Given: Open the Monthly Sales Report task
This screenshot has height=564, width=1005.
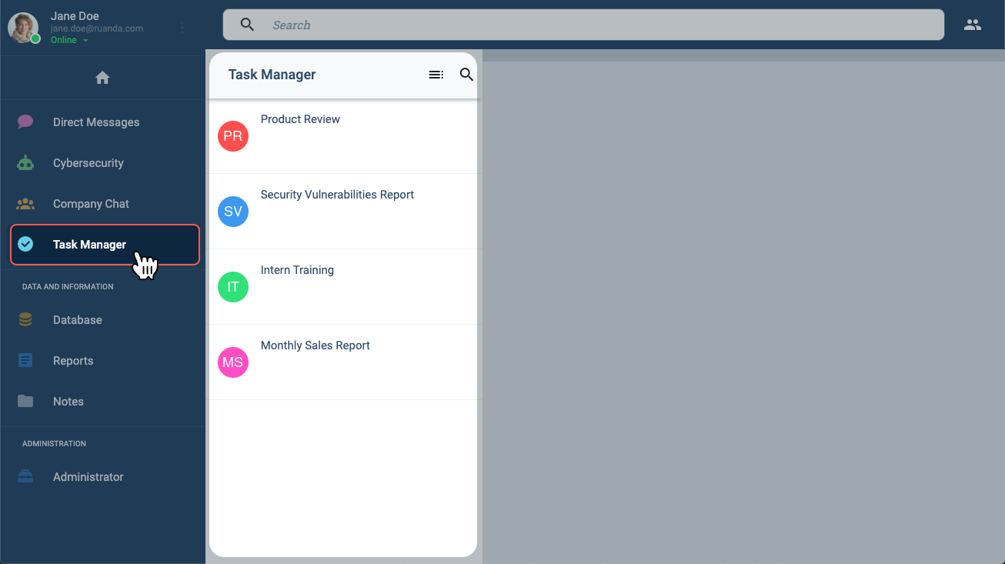Looking at the screenshot, I should tap(343, 362).
